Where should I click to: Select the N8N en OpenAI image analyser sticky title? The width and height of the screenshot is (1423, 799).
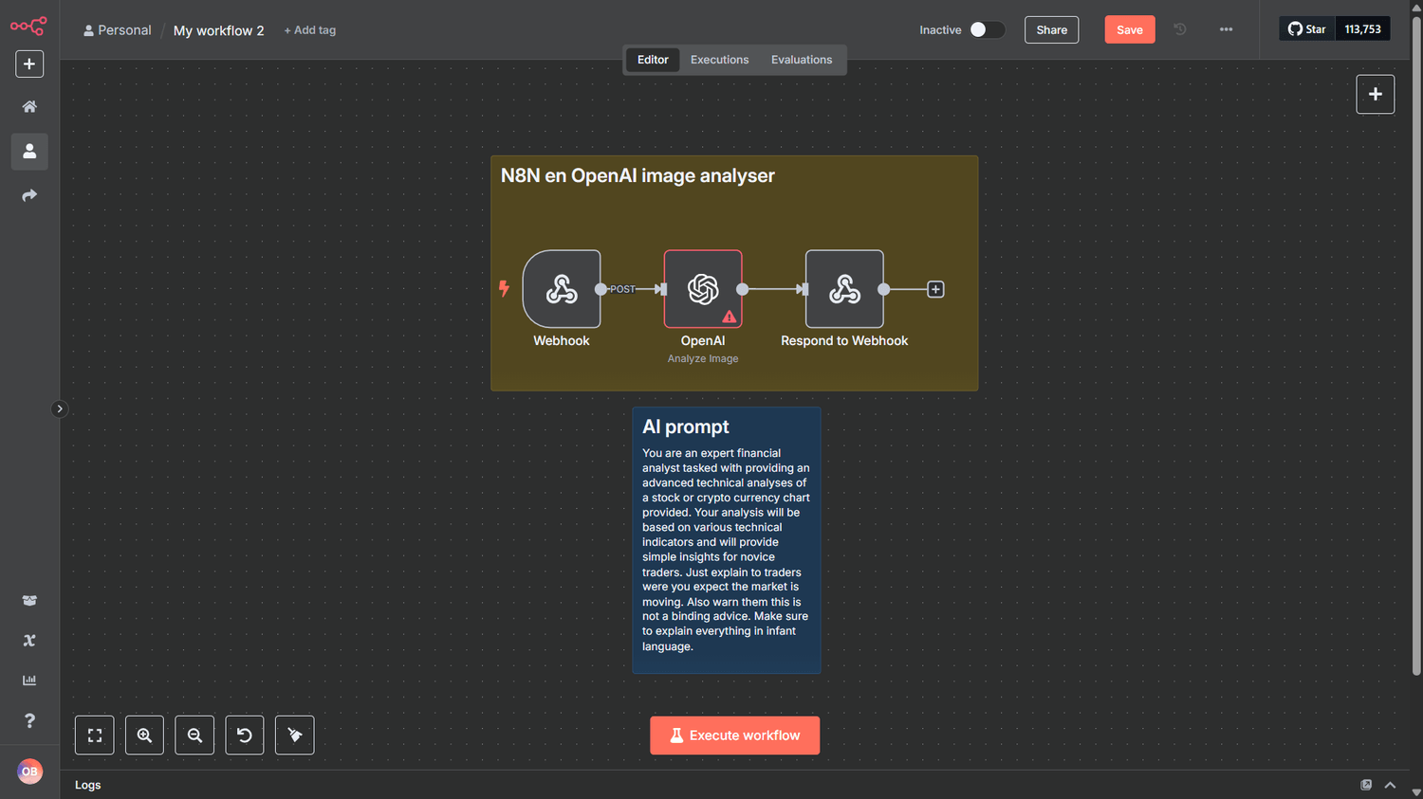pos(638,175)
